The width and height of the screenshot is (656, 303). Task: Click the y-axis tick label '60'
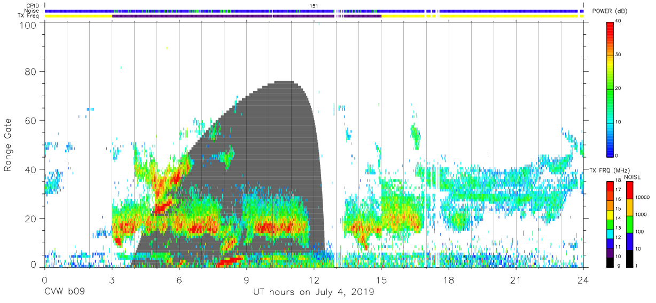30,120
